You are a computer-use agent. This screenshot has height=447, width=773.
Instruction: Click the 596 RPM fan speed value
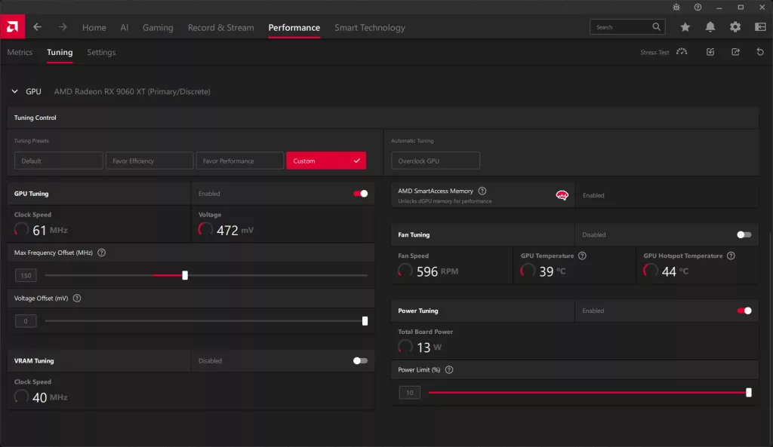(437, 271)
